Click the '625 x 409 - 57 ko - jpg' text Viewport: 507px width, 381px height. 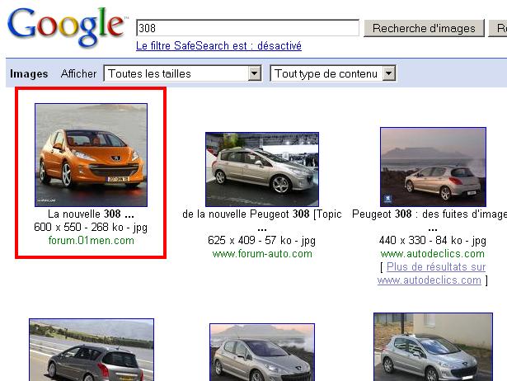pyautogui.click(x=262, y=240)
